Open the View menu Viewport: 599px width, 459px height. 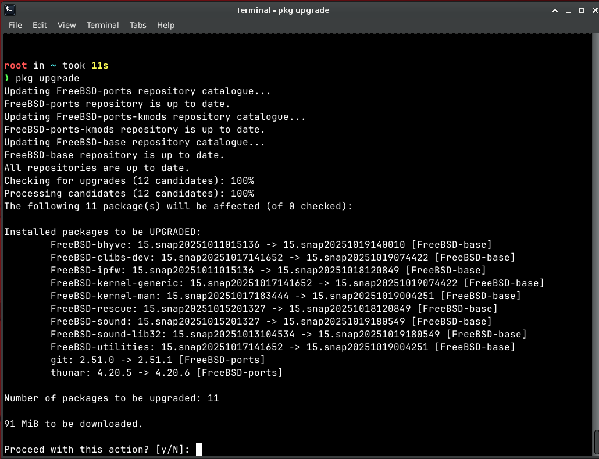pyautogui.click(x=66, y=25)
